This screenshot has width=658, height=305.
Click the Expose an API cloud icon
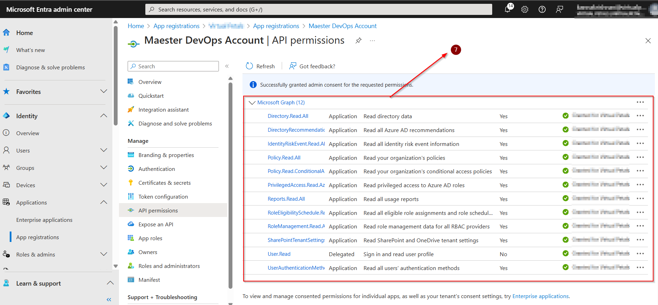(131, 224)
